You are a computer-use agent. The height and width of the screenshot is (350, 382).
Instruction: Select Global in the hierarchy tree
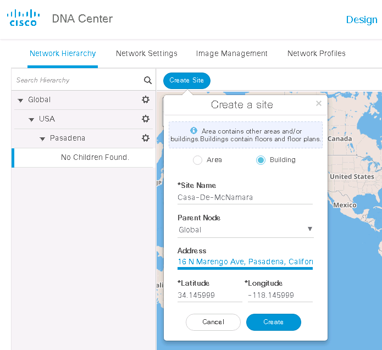tap(39, 99)
